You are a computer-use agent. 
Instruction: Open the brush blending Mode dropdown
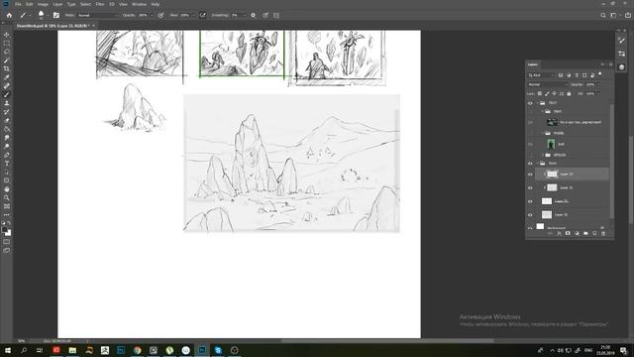97,16
